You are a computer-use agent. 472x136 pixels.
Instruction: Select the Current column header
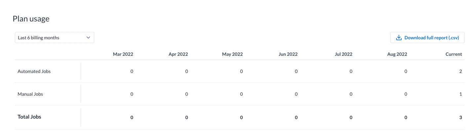click(454, 54)
